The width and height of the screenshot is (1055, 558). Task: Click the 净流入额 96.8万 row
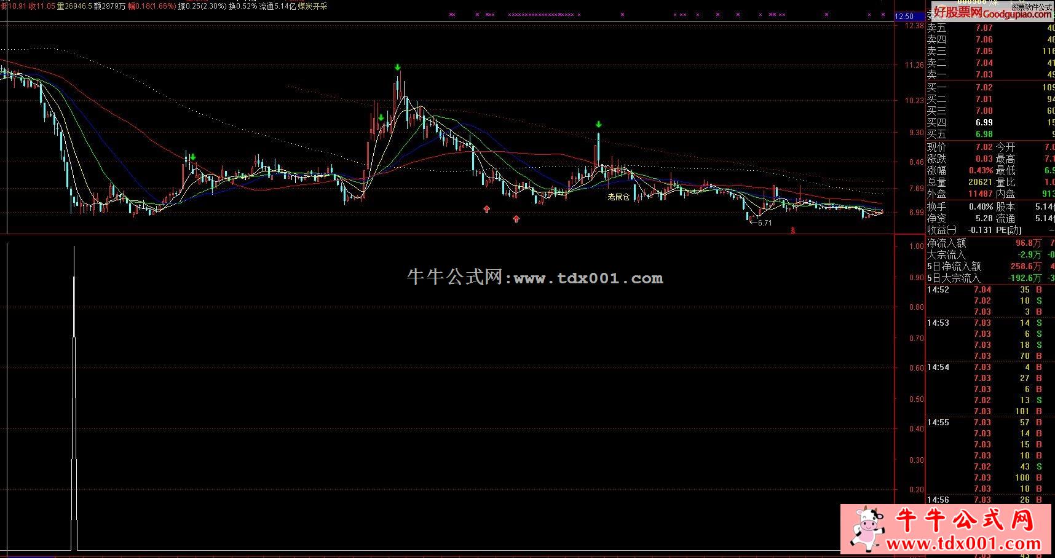(x=990, y=243)
